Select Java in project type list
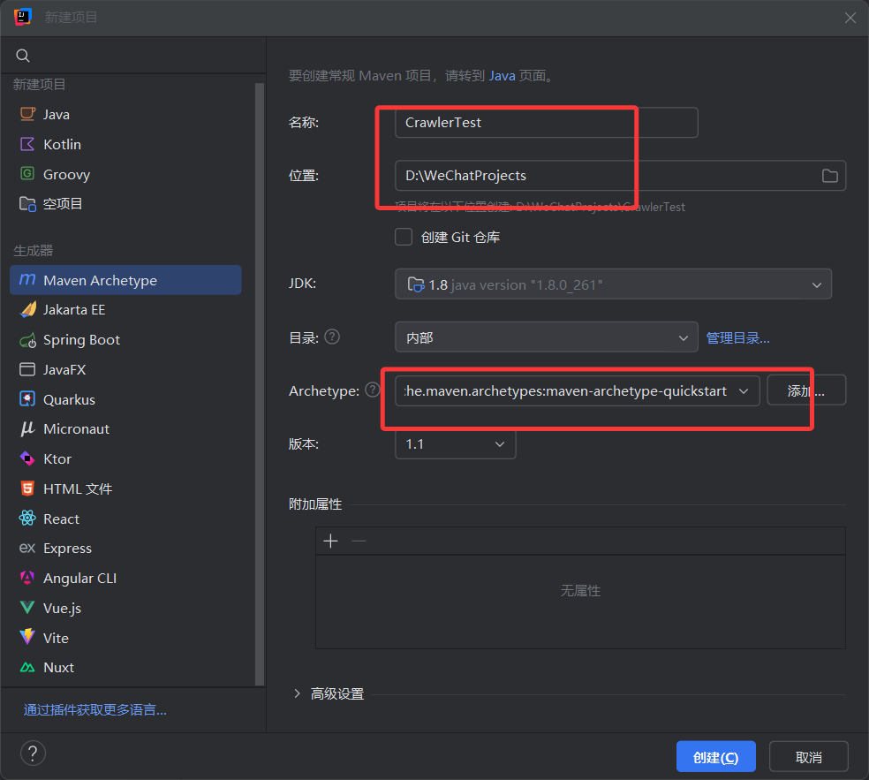The image size is (869, 780). point(125,114)
